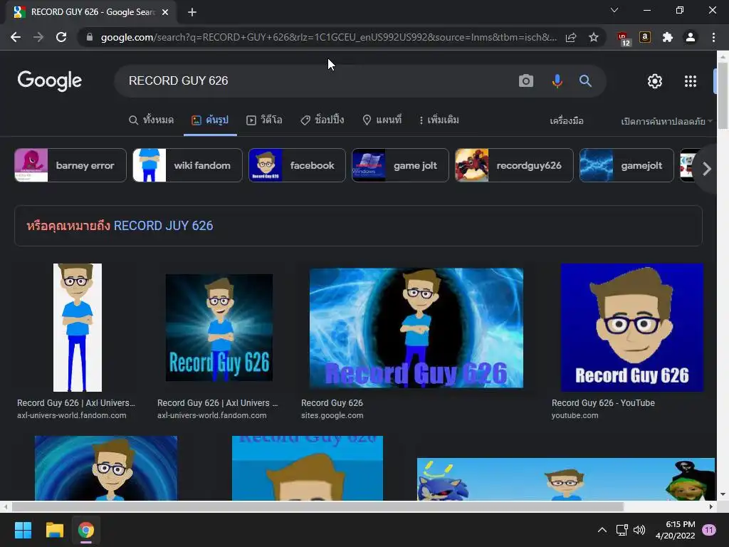Go to Google homepage via logo
The width and height of the screenshot is (729, 547).
click(50, 81)
